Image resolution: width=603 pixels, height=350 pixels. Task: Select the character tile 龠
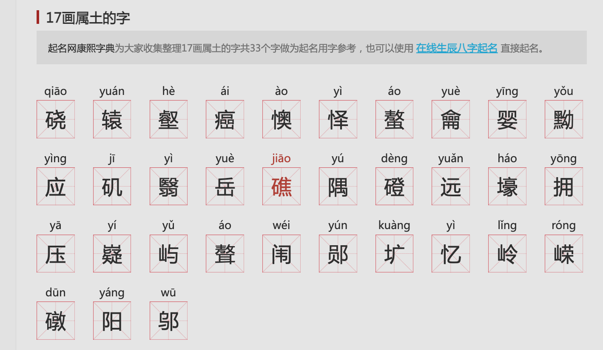[x=451, y=119]
